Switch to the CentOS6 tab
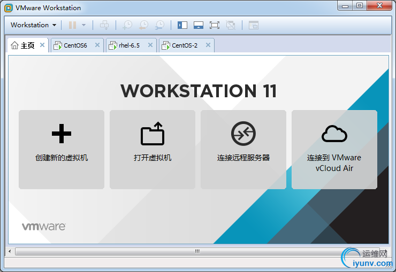Viewport: 396px width, 272px height. [x=77, y=45]
